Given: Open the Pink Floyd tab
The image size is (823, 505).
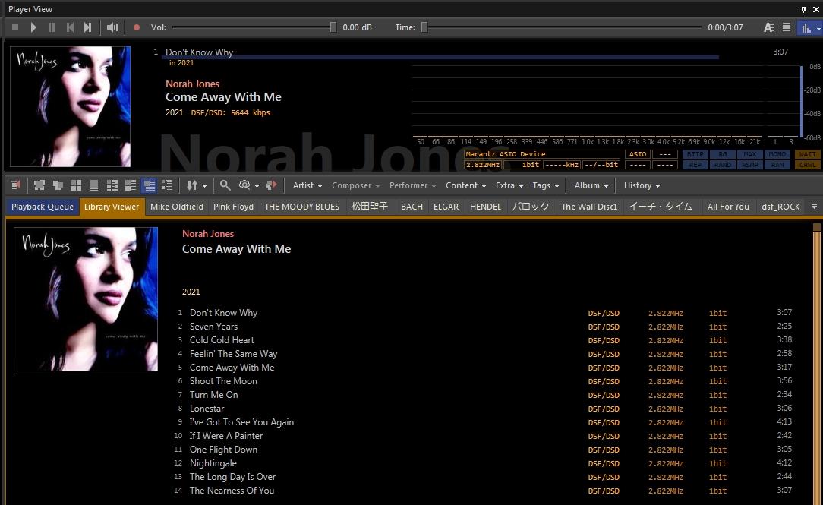Looking at the screenshot, I should click(x=234, y=207).
